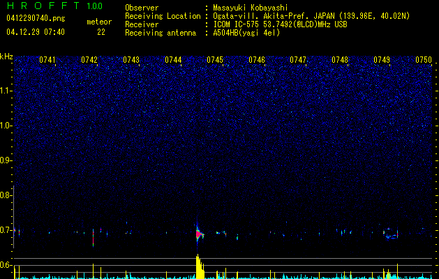The width and height of the screenshot is (439, 279).
Task: Click the 0741 time marker
Action: click(47, 60)
